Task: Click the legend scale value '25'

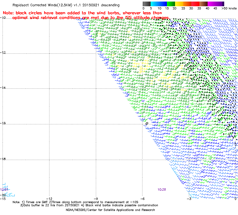Action: tap(183, 8)
